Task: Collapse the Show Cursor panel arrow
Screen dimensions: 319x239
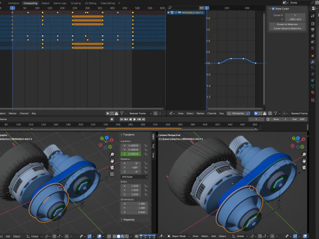Action: pos(270,9)
